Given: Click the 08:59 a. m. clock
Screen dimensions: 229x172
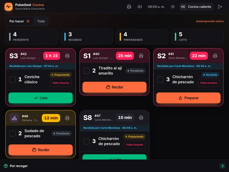Looking at the screenshot, I should pyautogui.click(x=156, y=7).
